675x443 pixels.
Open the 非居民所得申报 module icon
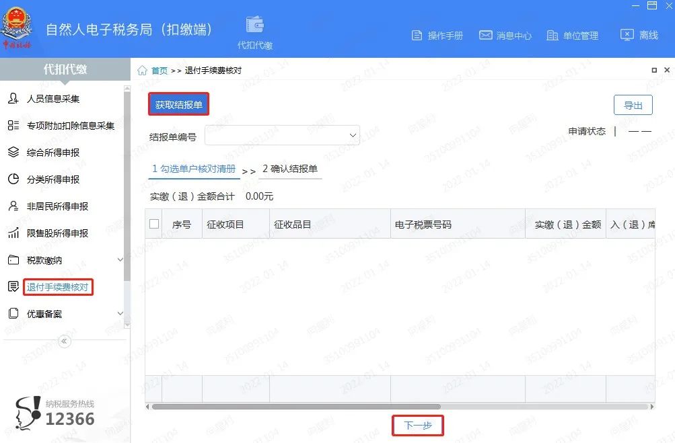pos(15,206)
